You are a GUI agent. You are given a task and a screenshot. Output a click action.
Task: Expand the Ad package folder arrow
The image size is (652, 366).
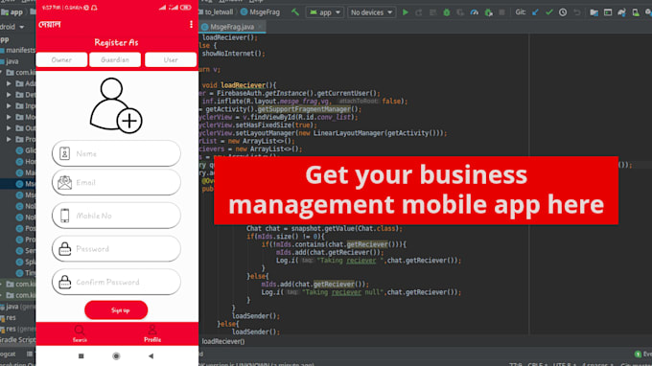tap(9, 83)
